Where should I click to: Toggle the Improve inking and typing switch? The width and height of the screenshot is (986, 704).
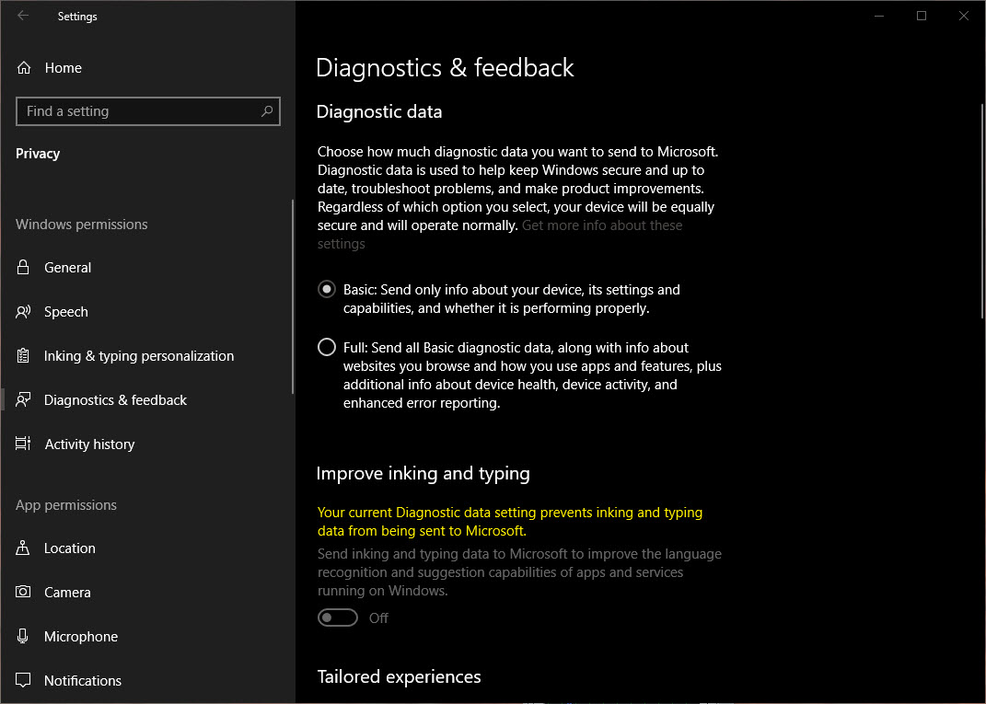tap(338, 618)
